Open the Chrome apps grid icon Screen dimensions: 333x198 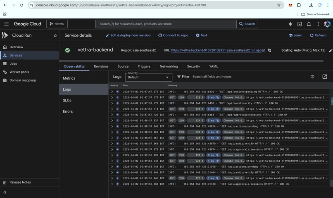tap(5, 14)
